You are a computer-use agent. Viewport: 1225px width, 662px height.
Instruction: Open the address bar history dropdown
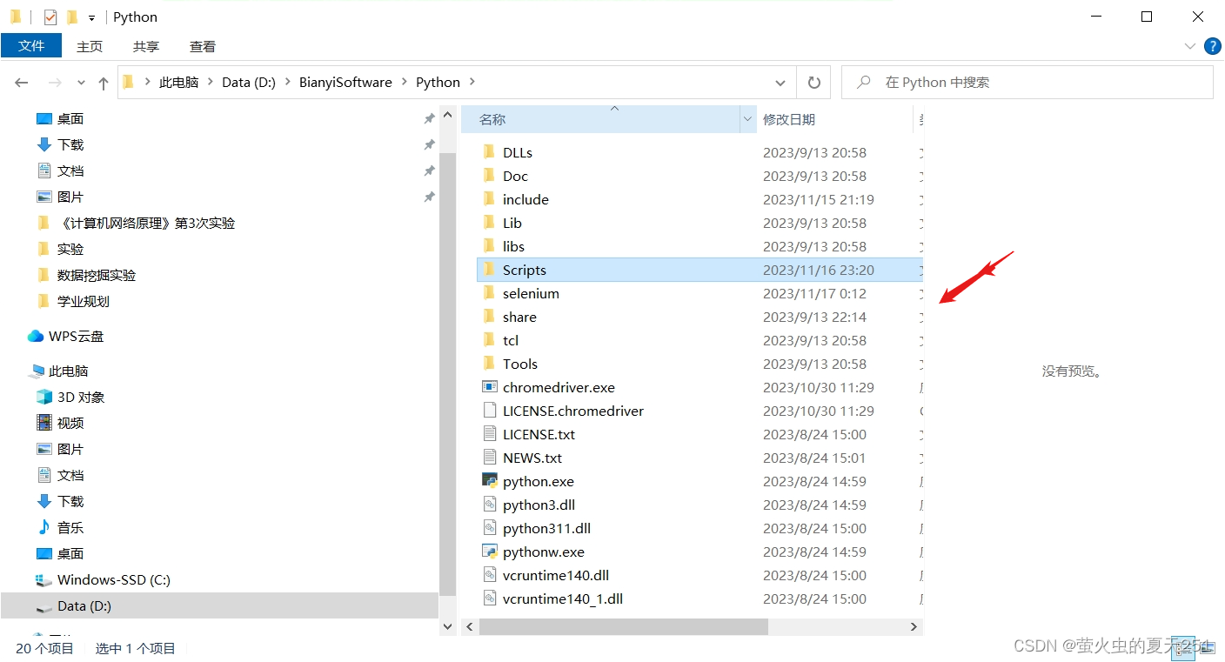pos(780,82)
